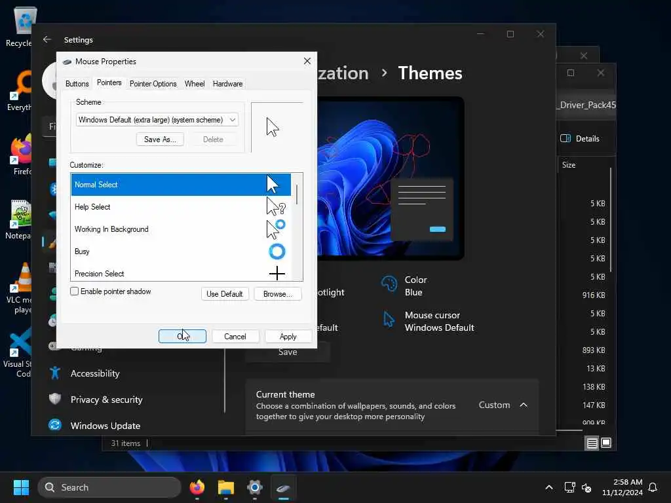Open the pointer Scheme dropdown

coord(157,120)
